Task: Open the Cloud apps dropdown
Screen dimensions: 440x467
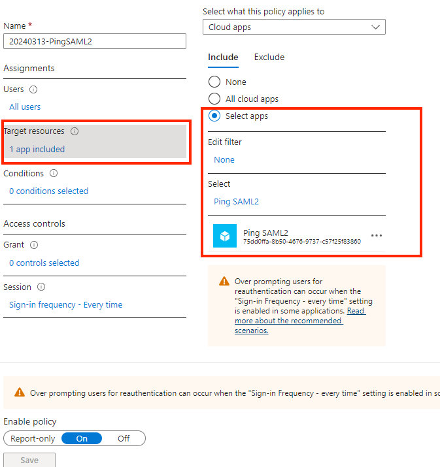Action: click(294, 27)
